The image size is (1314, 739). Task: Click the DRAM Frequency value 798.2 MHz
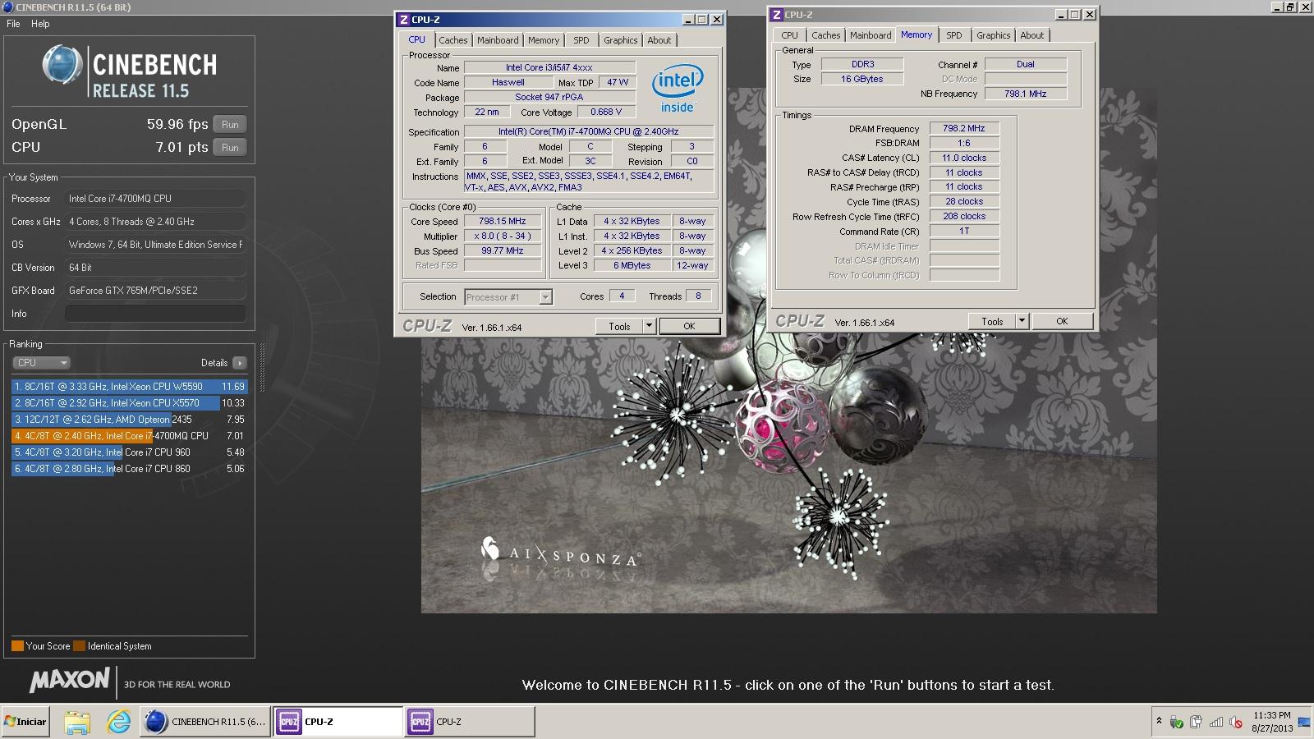tap(964, 129)
